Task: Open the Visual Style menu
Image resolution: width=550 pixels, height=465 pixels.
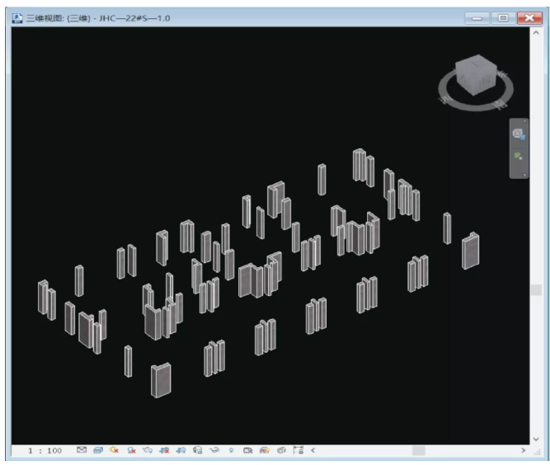Action: 98,450
